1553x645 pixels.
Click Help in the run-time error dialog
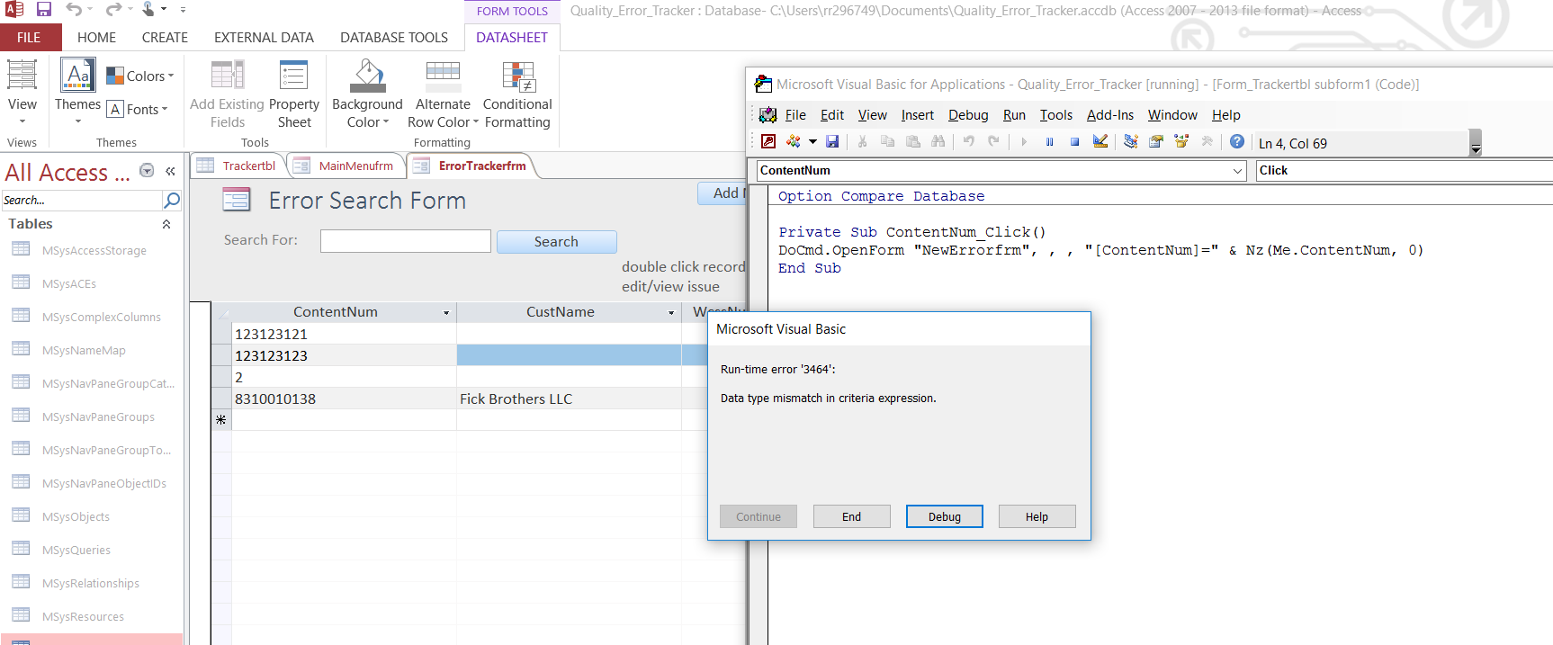(1037, 516)
